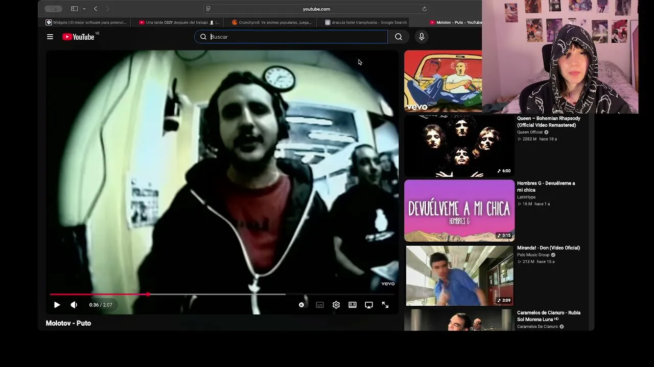The width and height of the screenshot is (654, 367).
Task: Switch to the dracula hotel transylvania tab
Action: (366, 22)
